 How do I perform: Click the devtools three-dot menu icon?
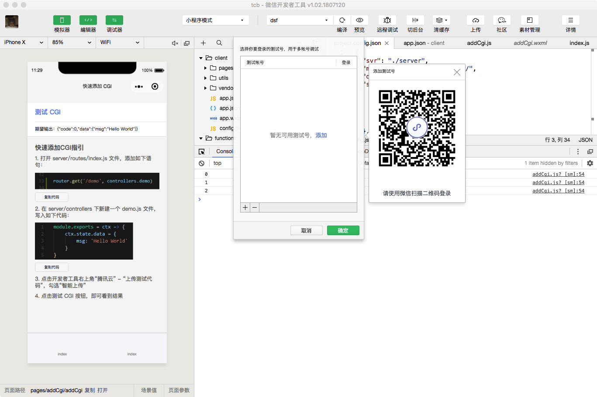[578, 151]
